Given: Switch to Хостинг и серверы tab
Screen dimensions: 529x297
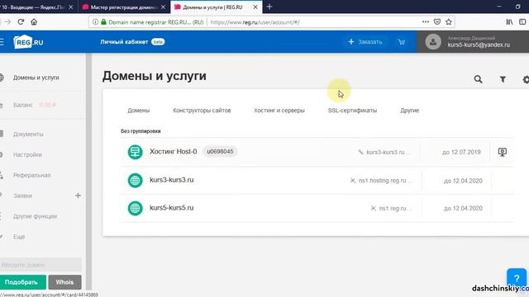Looking at the screenshot, I should click(279, 111).
